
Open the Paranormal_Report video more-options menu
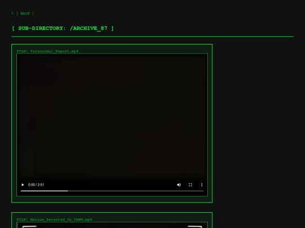pyautogui.click(x=202, y=185)
